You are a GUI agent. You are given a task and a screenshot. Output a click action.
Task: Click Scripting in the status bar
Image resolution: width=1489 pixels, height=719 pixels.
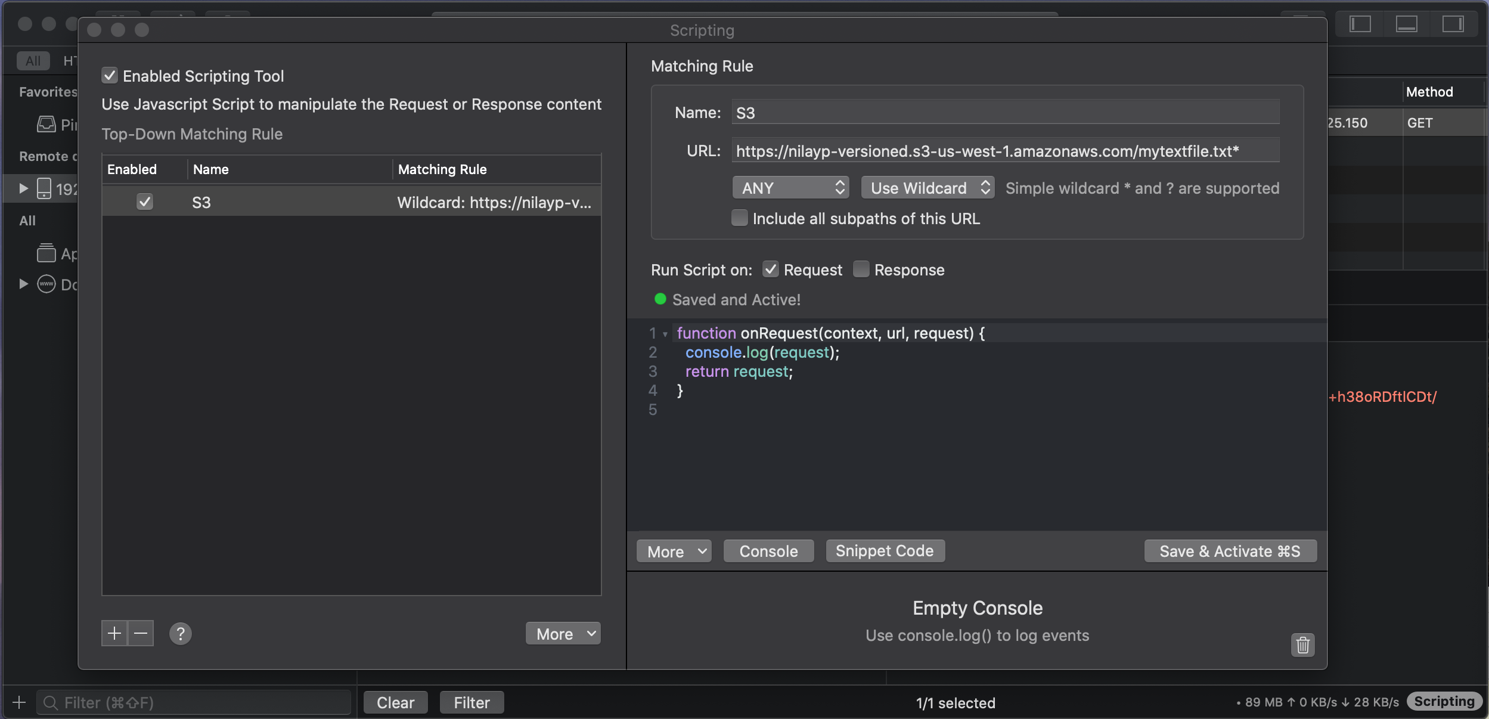[x=1443, y=701]
